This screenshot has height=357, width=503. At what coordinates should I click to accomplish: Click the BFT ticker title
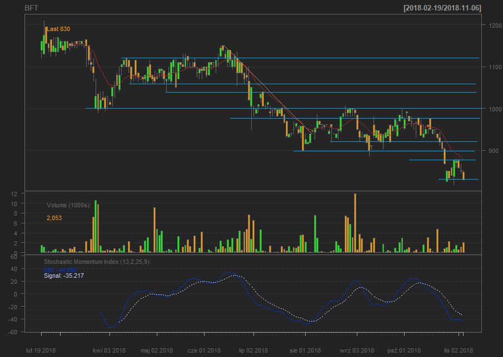click(x=31, y=8)
